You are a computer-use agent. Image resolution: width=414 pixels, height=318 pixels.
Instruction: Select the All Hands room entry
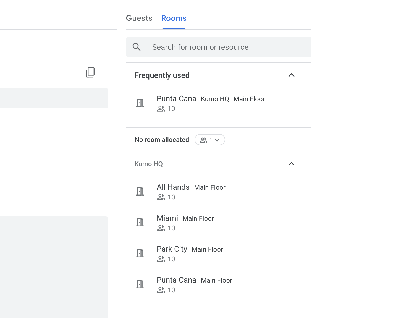[173, 187]
